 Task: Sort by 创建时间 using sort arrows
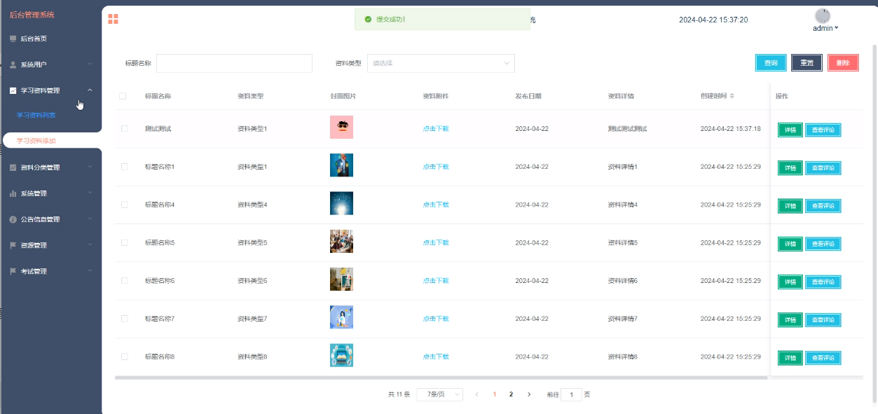point(732,96)
